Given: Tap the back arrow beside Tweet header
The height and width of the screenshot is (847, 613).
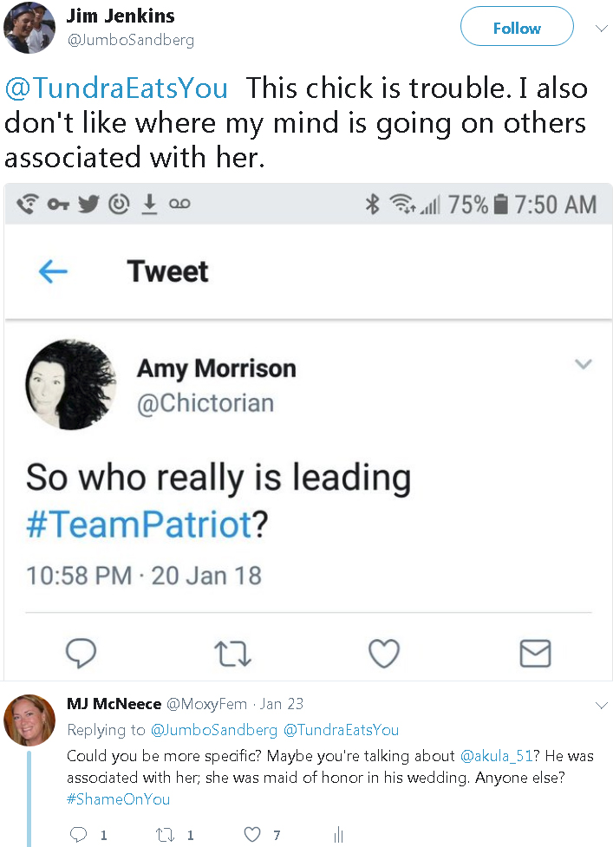Looking at the screenshot, I should (53, 271).
